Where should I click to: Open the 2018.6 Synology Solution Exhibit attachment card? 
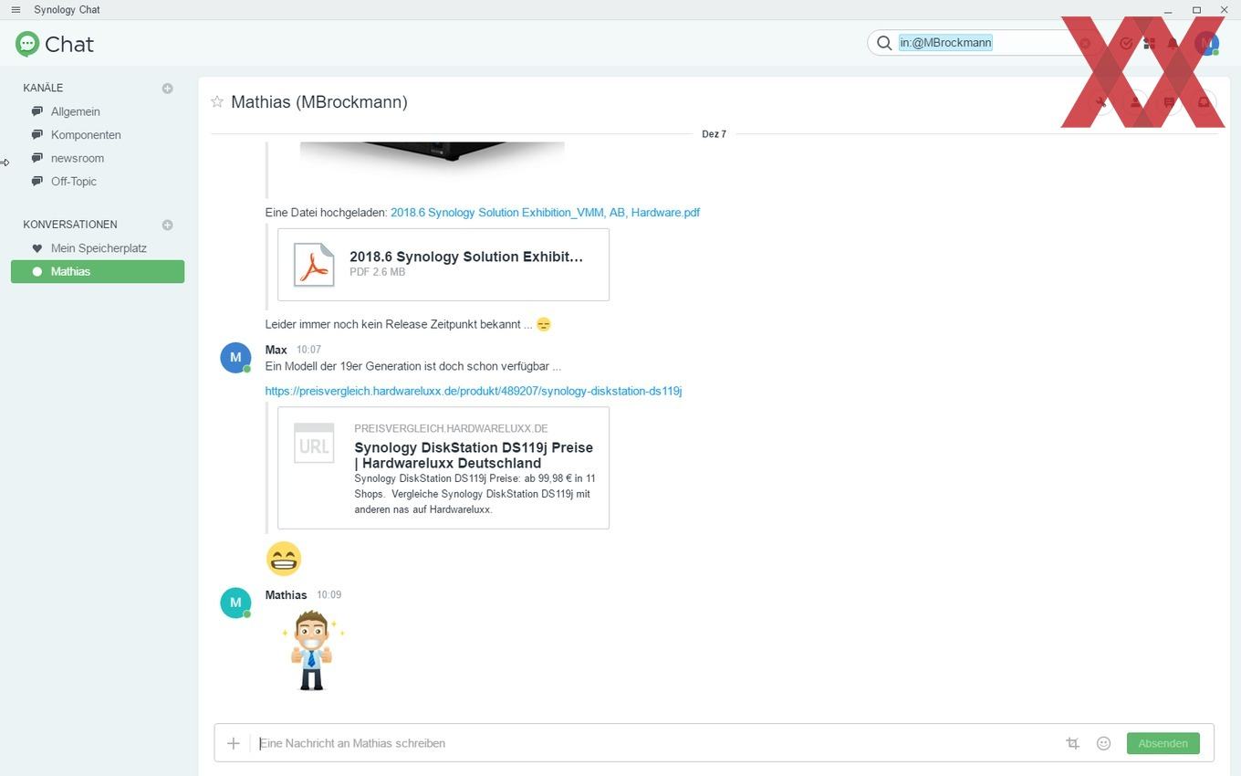tap(443, 265)
